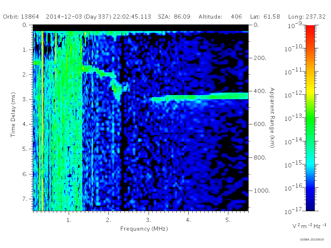Click the green ionospheric cusp trace near 2.2 MHz

pyautogui.click(x=116, y=90)
